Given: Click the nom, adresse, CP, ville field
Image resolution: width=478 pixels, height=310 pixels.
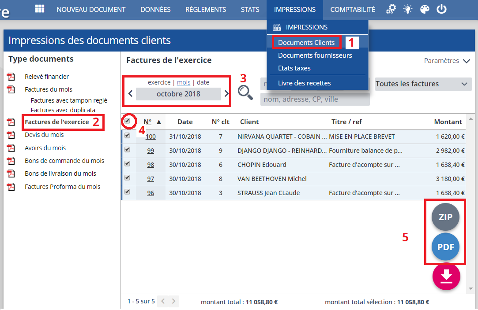Looking at the screenshot, I should pos(315,100).
